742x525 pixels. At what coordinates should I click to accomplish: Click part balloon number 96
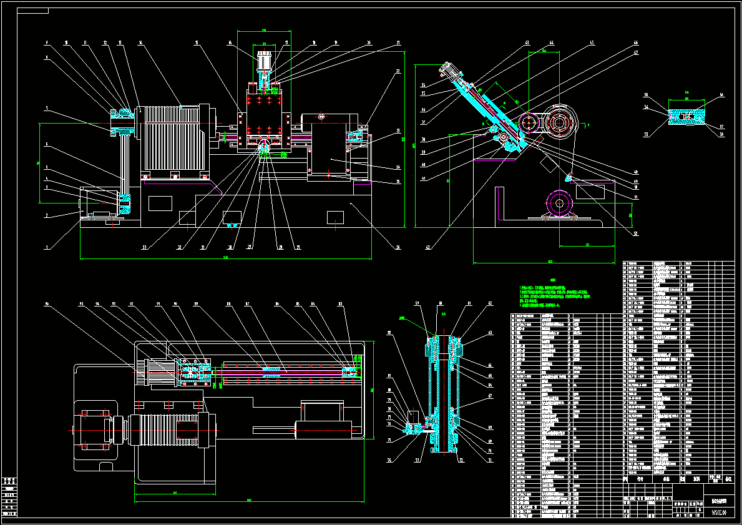click(47, 304)
